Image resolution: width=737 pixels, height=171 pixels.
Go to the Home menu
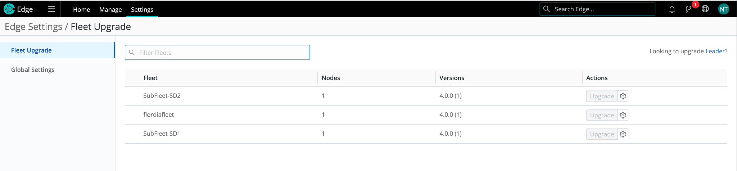(81, 10)
